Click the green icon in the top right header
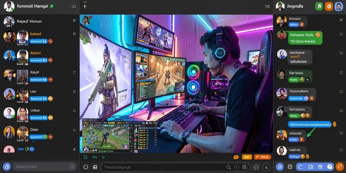The height and width of the screenshot is (173, 346). click(x=319, y=6)
